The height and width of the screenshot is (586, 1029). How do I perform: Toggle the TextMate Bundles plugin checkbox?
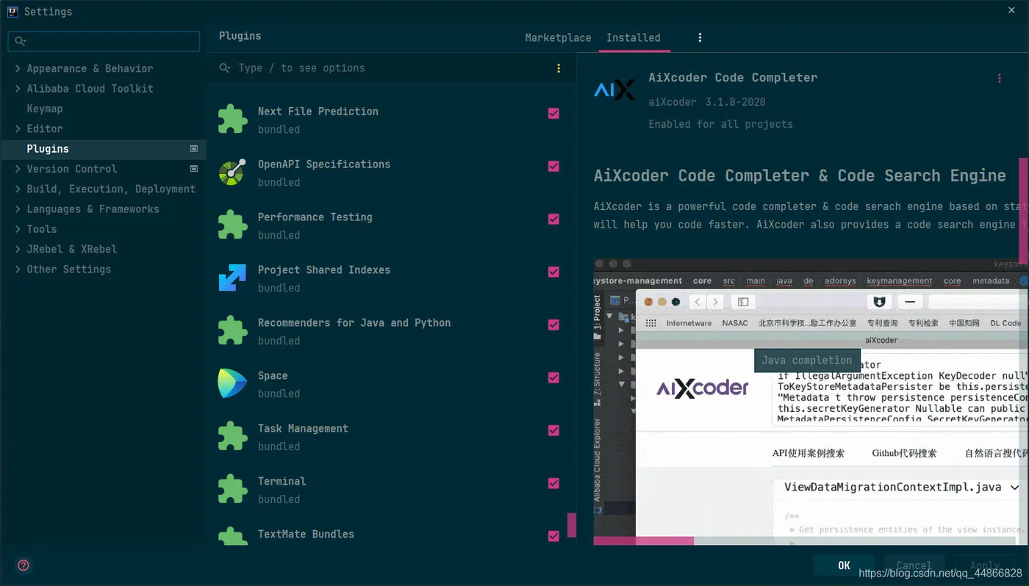tap(553, 536)
